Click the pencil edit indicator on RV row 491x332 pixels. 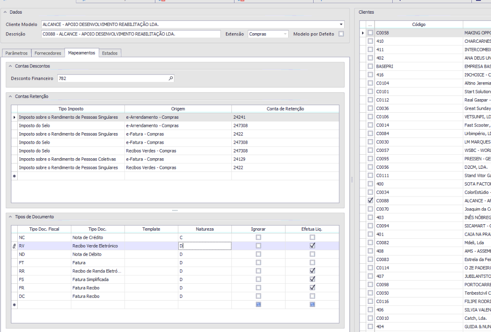[14, 246]
